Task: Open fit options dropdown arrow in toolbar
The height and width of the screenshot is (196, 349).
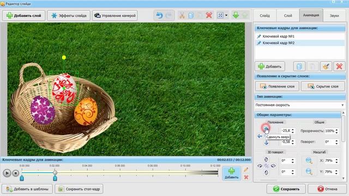Action: click(226, 15)
